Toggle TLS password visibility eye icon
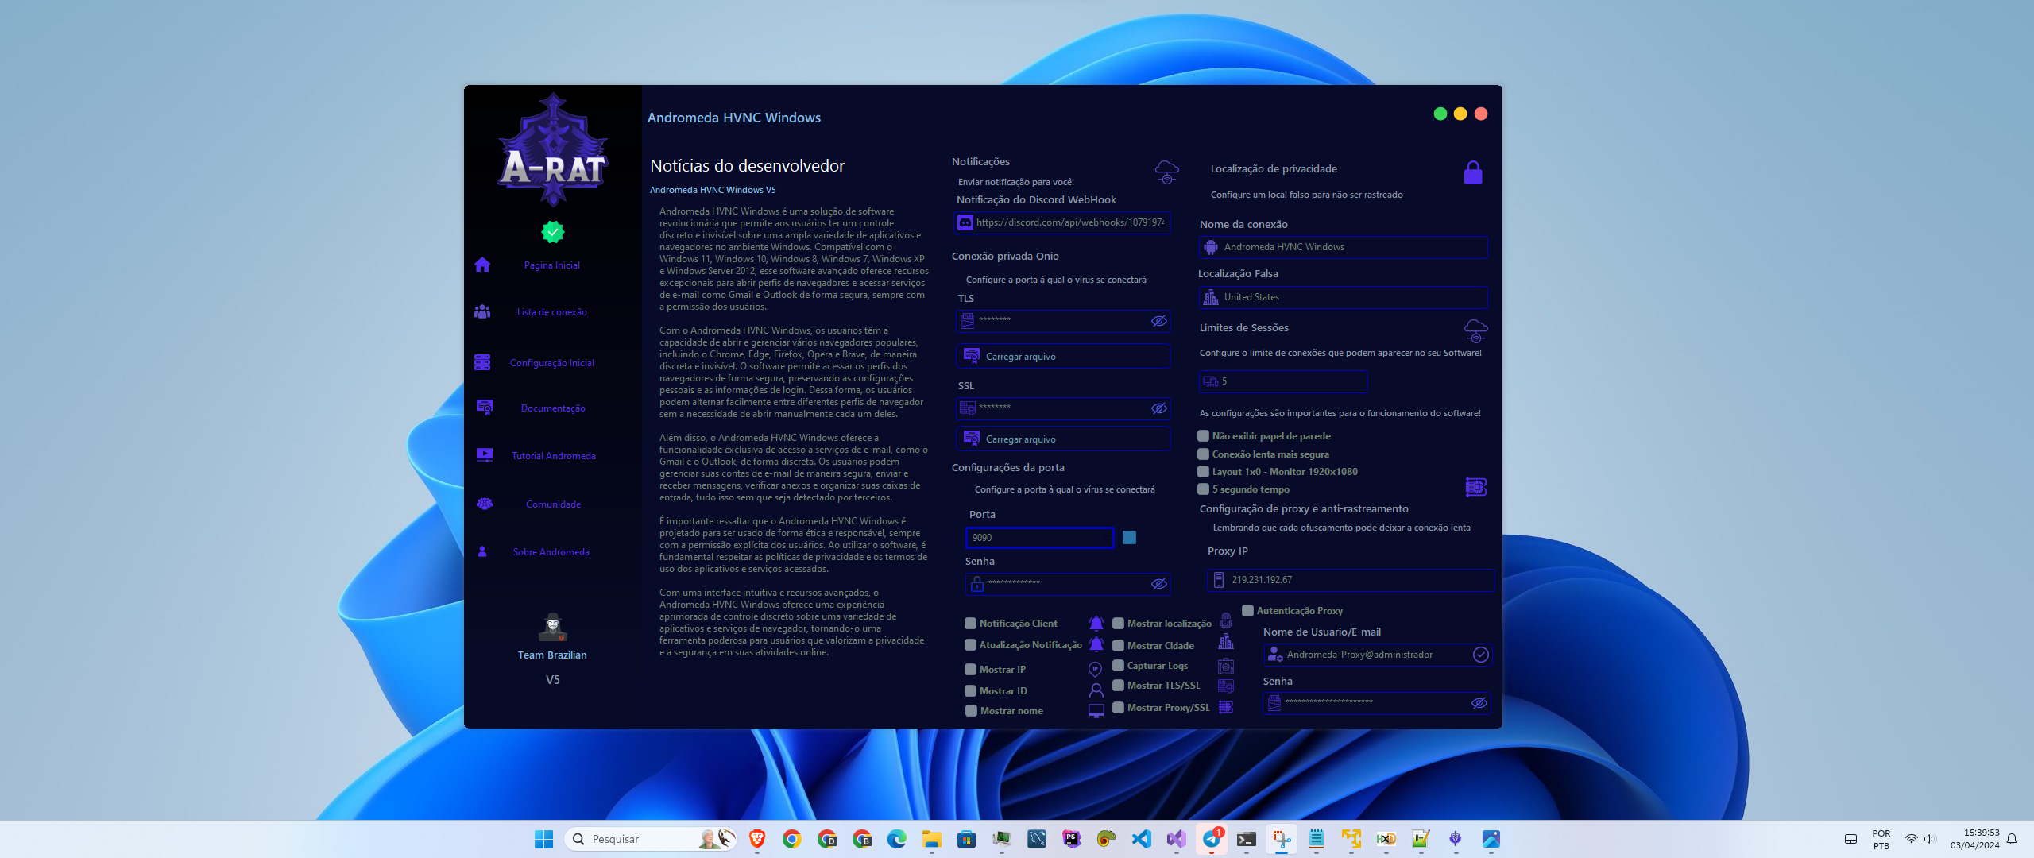Viewport: 2034px width, 858px height. [x=1159, y=321]
